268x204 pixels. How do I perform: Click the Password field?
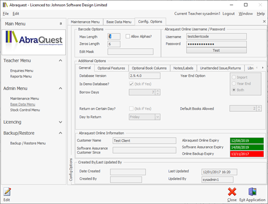tap(217, 44)
